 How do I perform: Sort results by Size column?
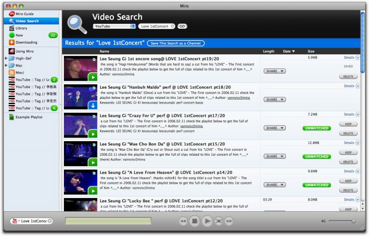(311, 51)
